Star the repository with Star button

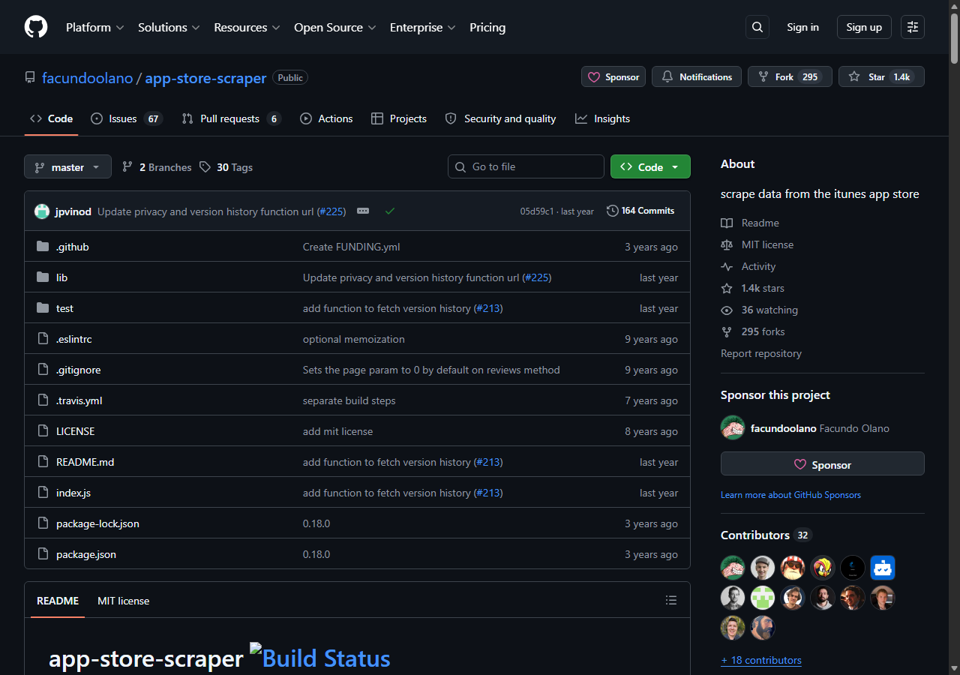tap(881, 76)
